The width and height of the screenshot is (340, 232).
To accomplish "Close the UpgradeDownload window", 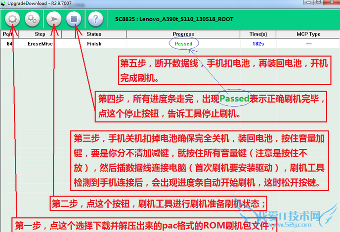I will pyautogui.click(x=332, y=2).
